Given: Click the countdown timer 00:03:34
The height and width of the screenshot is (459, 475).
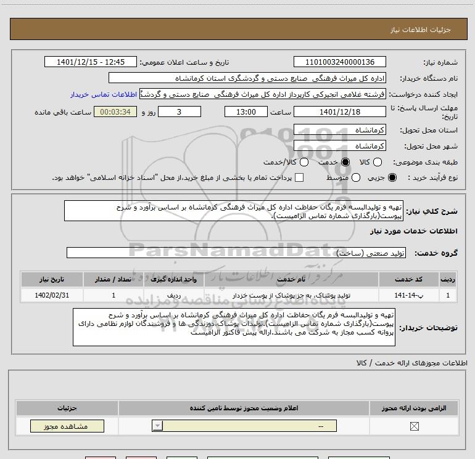Looking at the screenshot, I should click(115, 112).
